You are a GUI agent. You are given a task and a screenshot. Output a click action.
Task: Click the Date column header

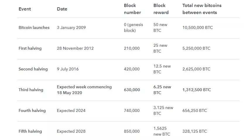(x=62, y=9)
